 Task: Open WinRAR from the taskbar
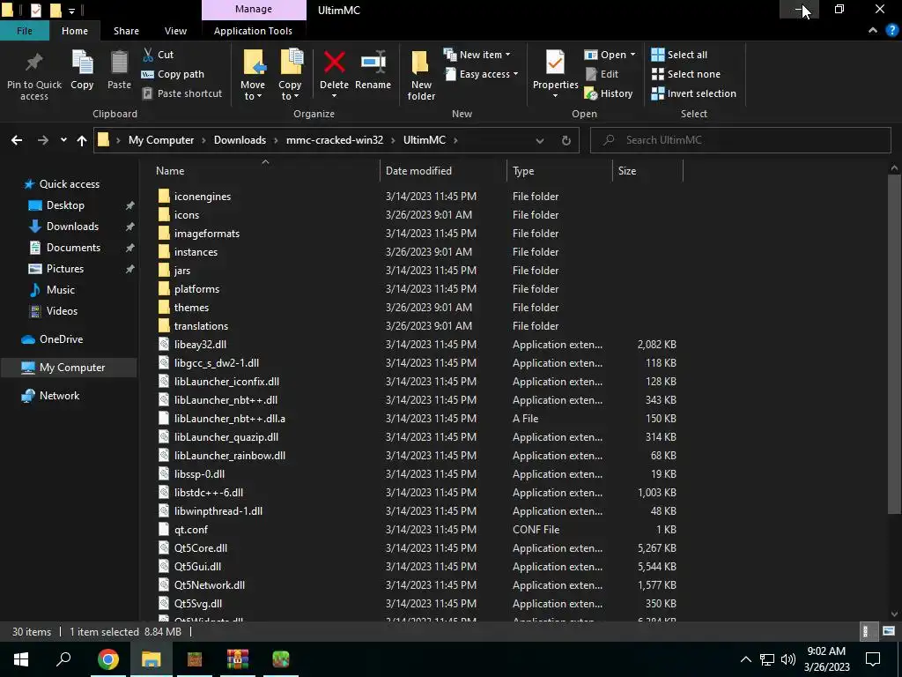pos(237,659)
